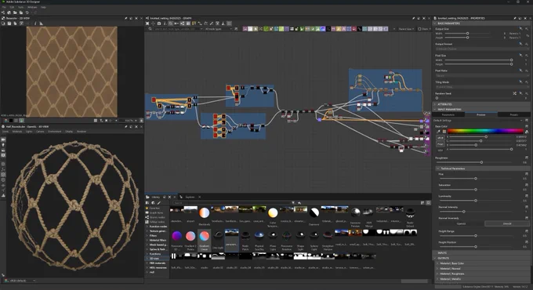Click the Hue slider handle
The width and height of the screenshot is (533, 290).
point(476,179)
